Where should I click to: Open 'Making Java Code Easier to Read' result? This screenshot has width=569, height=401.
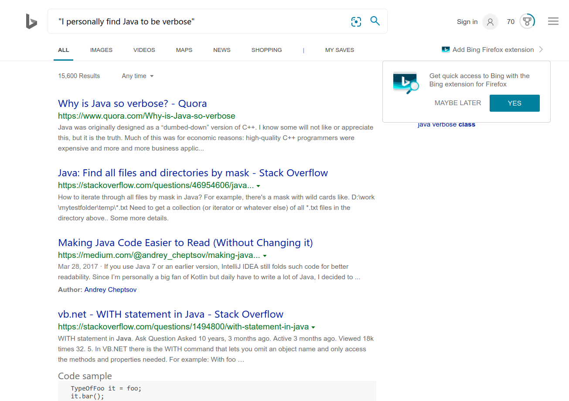pos(185,243)
